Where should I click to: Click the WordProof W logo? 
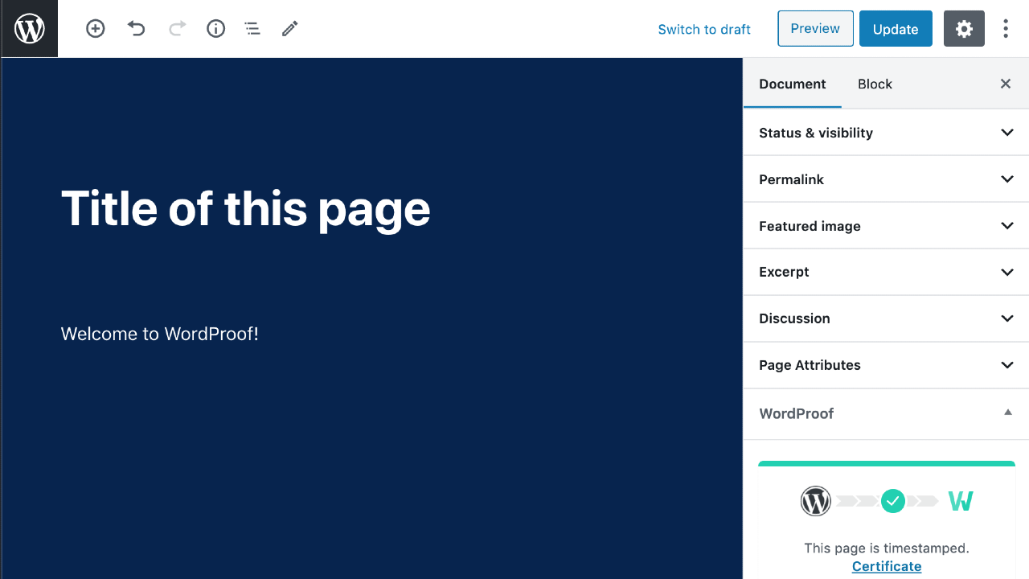(x=961, y=501)
